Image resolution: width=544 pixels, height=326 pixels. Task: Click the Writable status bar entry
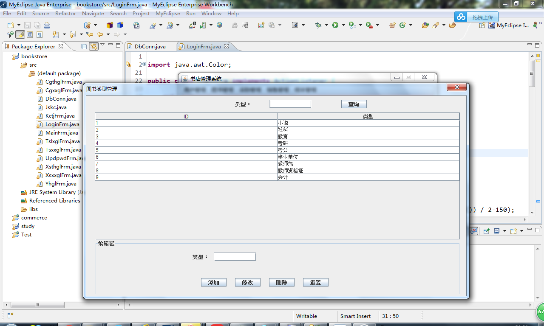(306, 316)
